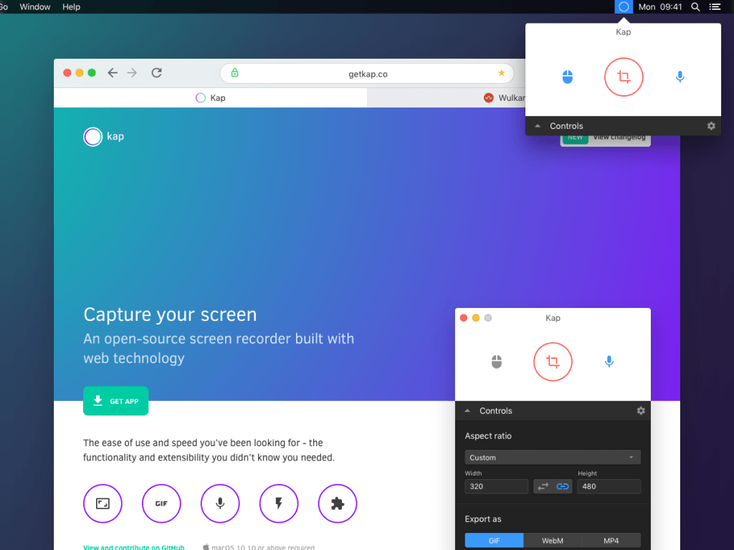Close the Kap window with its red button

coord(464,318)
